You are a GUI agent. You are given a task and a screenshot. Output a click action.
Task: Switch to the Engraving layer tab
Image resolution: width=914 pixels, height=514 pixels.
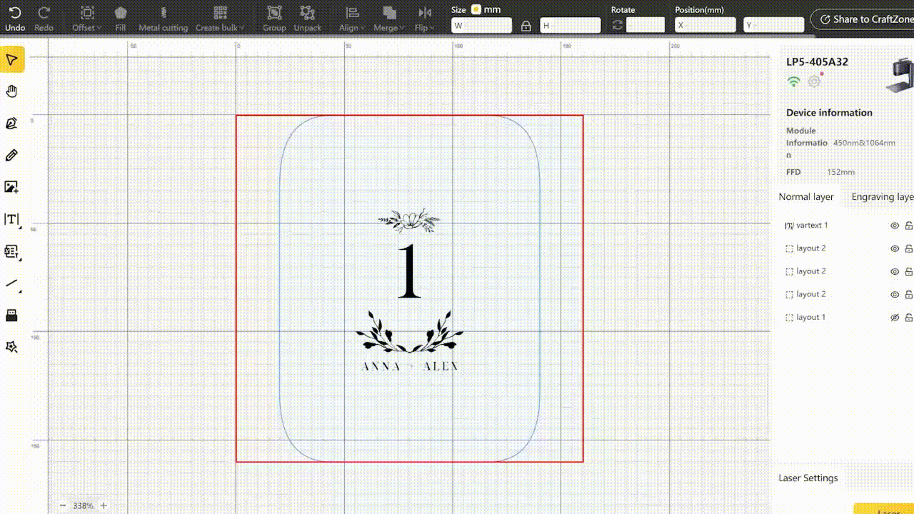tap(883, 196)
